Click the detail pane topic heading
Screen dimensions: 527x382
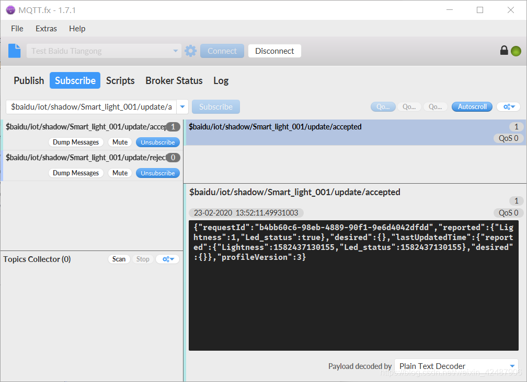[x=295, y=192]
